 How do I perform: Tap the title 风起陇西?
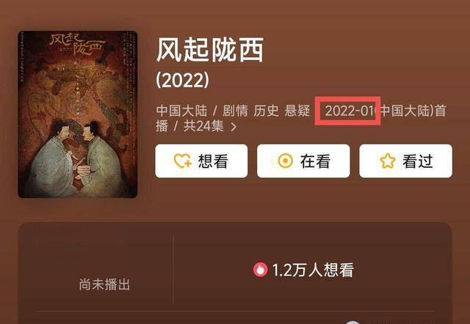(210, 50)
